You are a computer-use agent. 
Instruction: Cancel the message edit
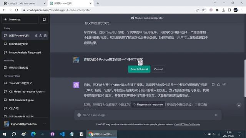tap(158, 69)
